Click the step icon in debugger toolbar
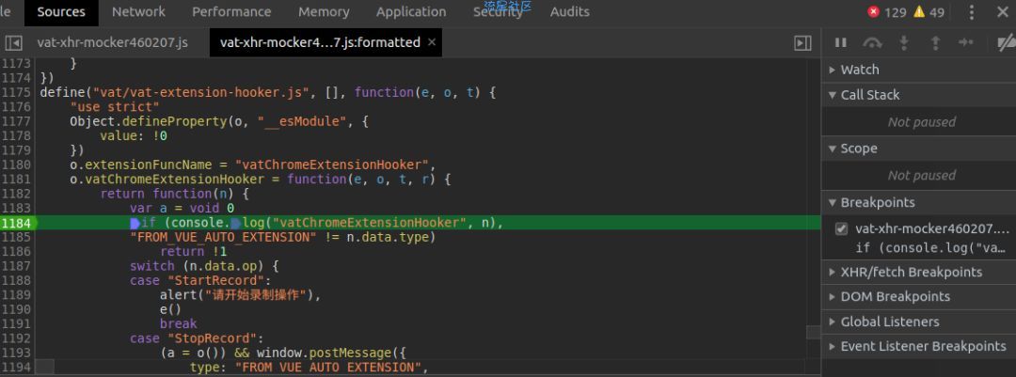The width and height of the screenshot is (1016, 377). [966, 42]
